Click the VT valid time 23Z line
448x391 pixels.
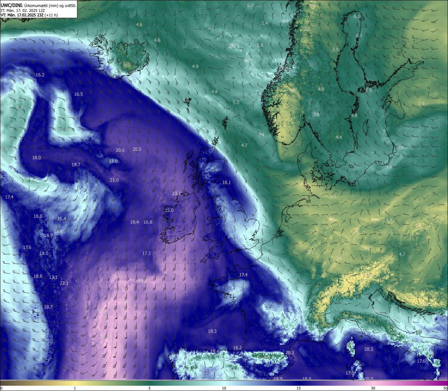point(29,15)
